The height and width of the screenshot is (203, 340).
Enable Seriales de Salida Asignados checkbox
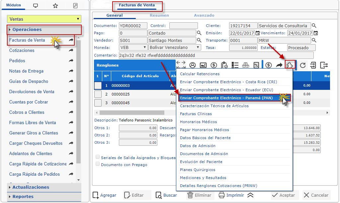[x=98, y=157]
